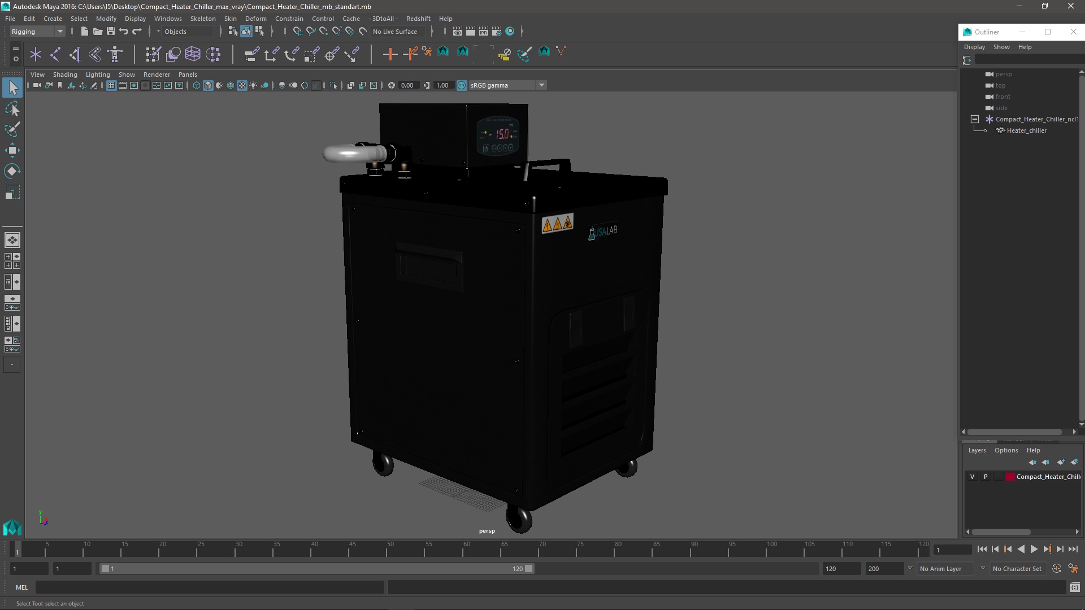
Task: Click the Create Locator shelf icon
Action: click(36, 54)
